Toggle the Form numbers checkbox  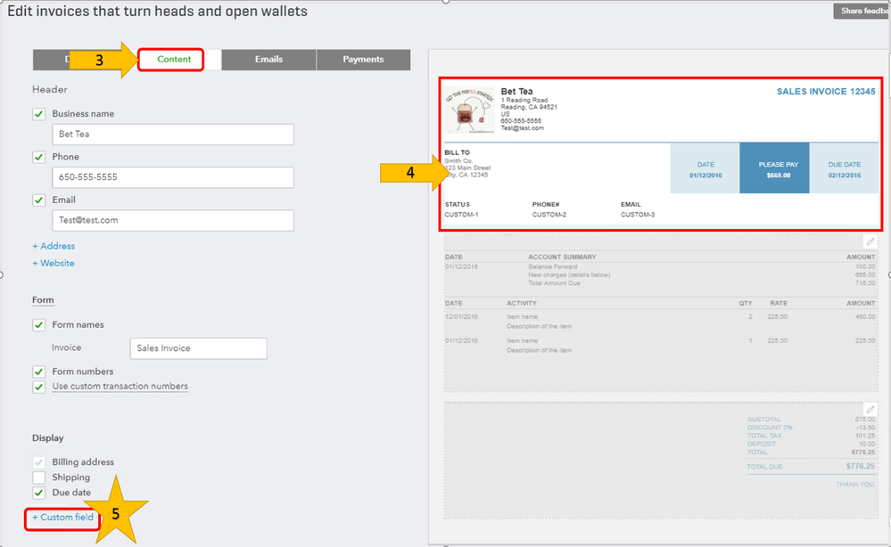[x=38, y=371]
